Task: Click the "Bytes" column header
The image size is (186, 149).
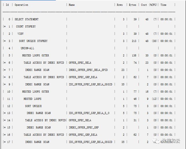Action: tap(132, 5)
